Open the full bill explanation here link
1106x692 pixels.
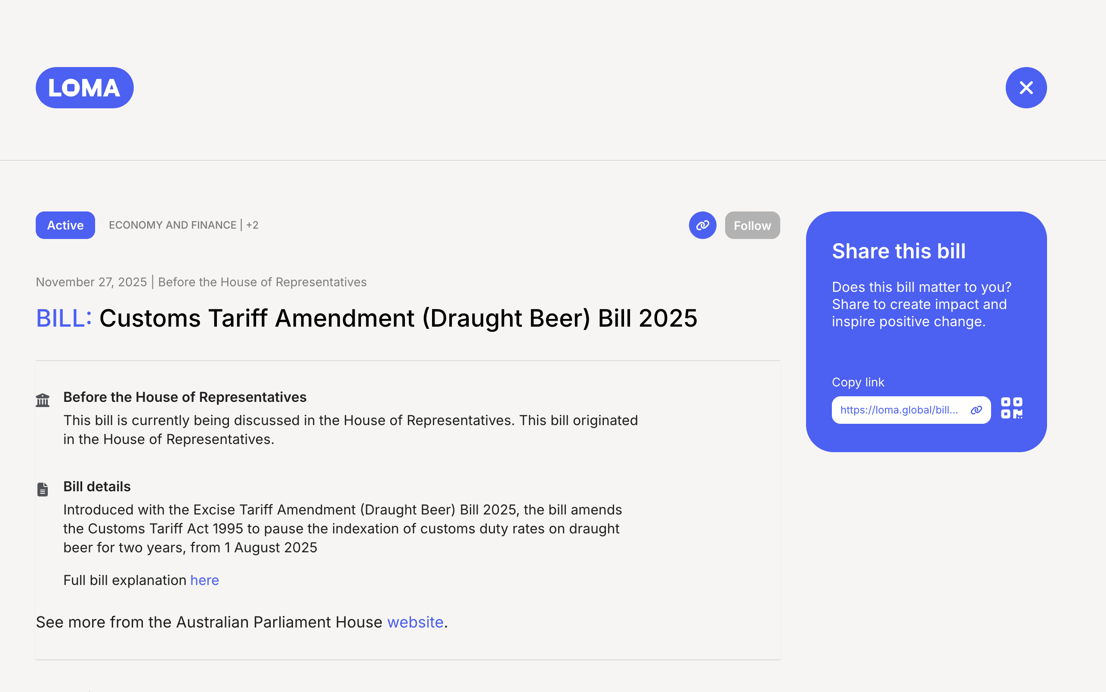204,580
